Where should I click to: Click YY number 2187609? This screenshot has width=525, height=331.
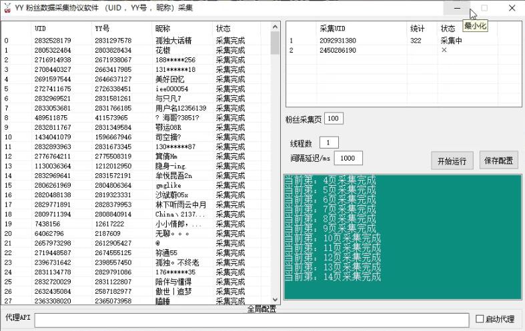(x=107, y=233)
